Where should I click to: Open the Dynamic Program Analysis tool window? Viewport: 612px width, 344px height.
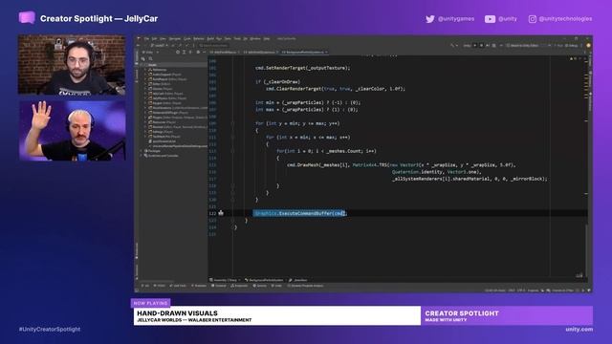click(306, 286)
